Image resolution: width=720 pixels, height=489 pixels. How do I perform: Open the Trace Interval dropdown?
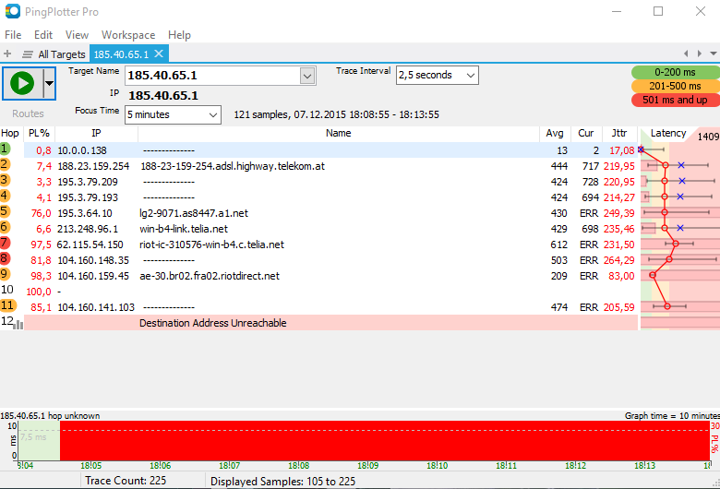438,75
